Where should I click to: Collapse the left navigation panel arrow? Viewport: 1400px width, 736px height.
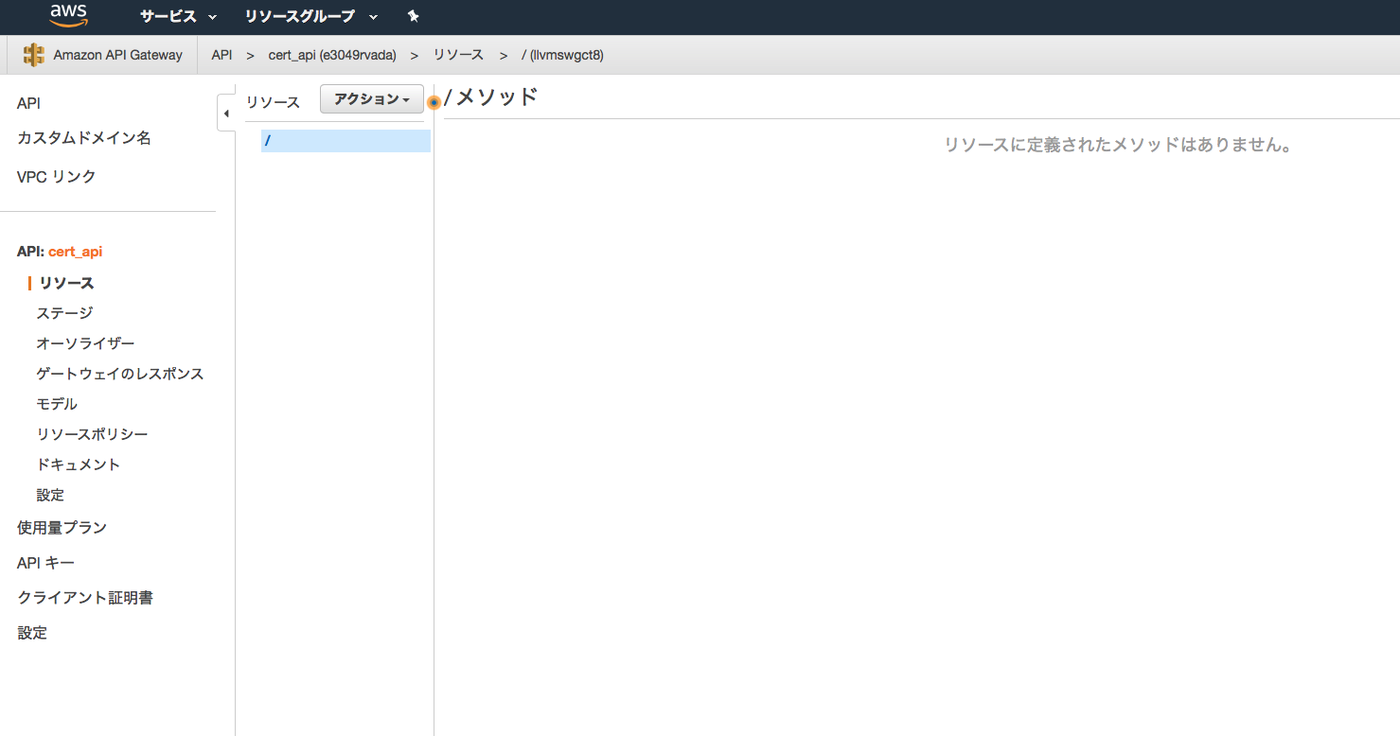click(226, 114)
